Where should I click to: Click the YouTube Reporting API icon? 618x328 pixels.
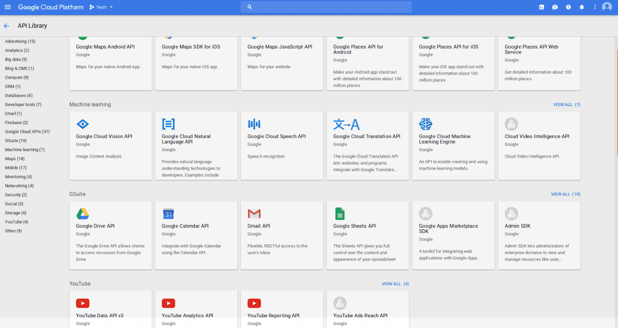point(254,303)
